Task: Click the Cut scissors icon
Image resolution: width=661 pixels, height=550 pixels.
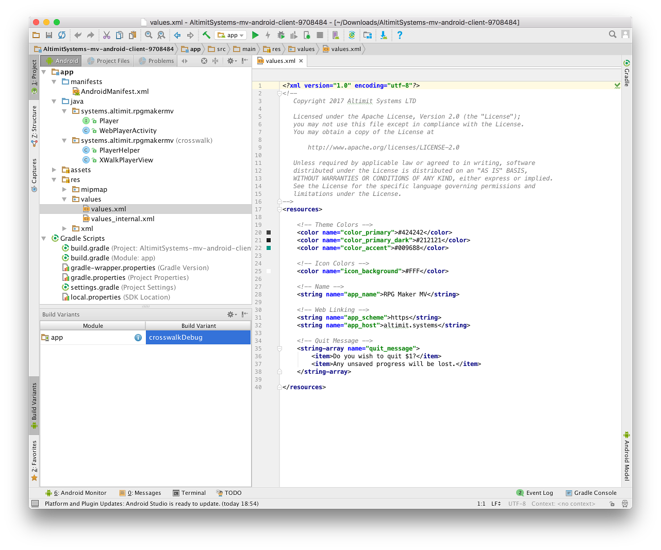Action: [107, 35]
